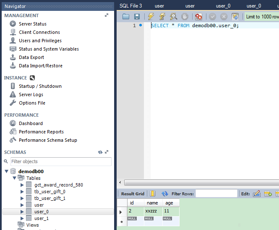Edit current row pencil icon
279x230 pixels.
coord(257,194)
